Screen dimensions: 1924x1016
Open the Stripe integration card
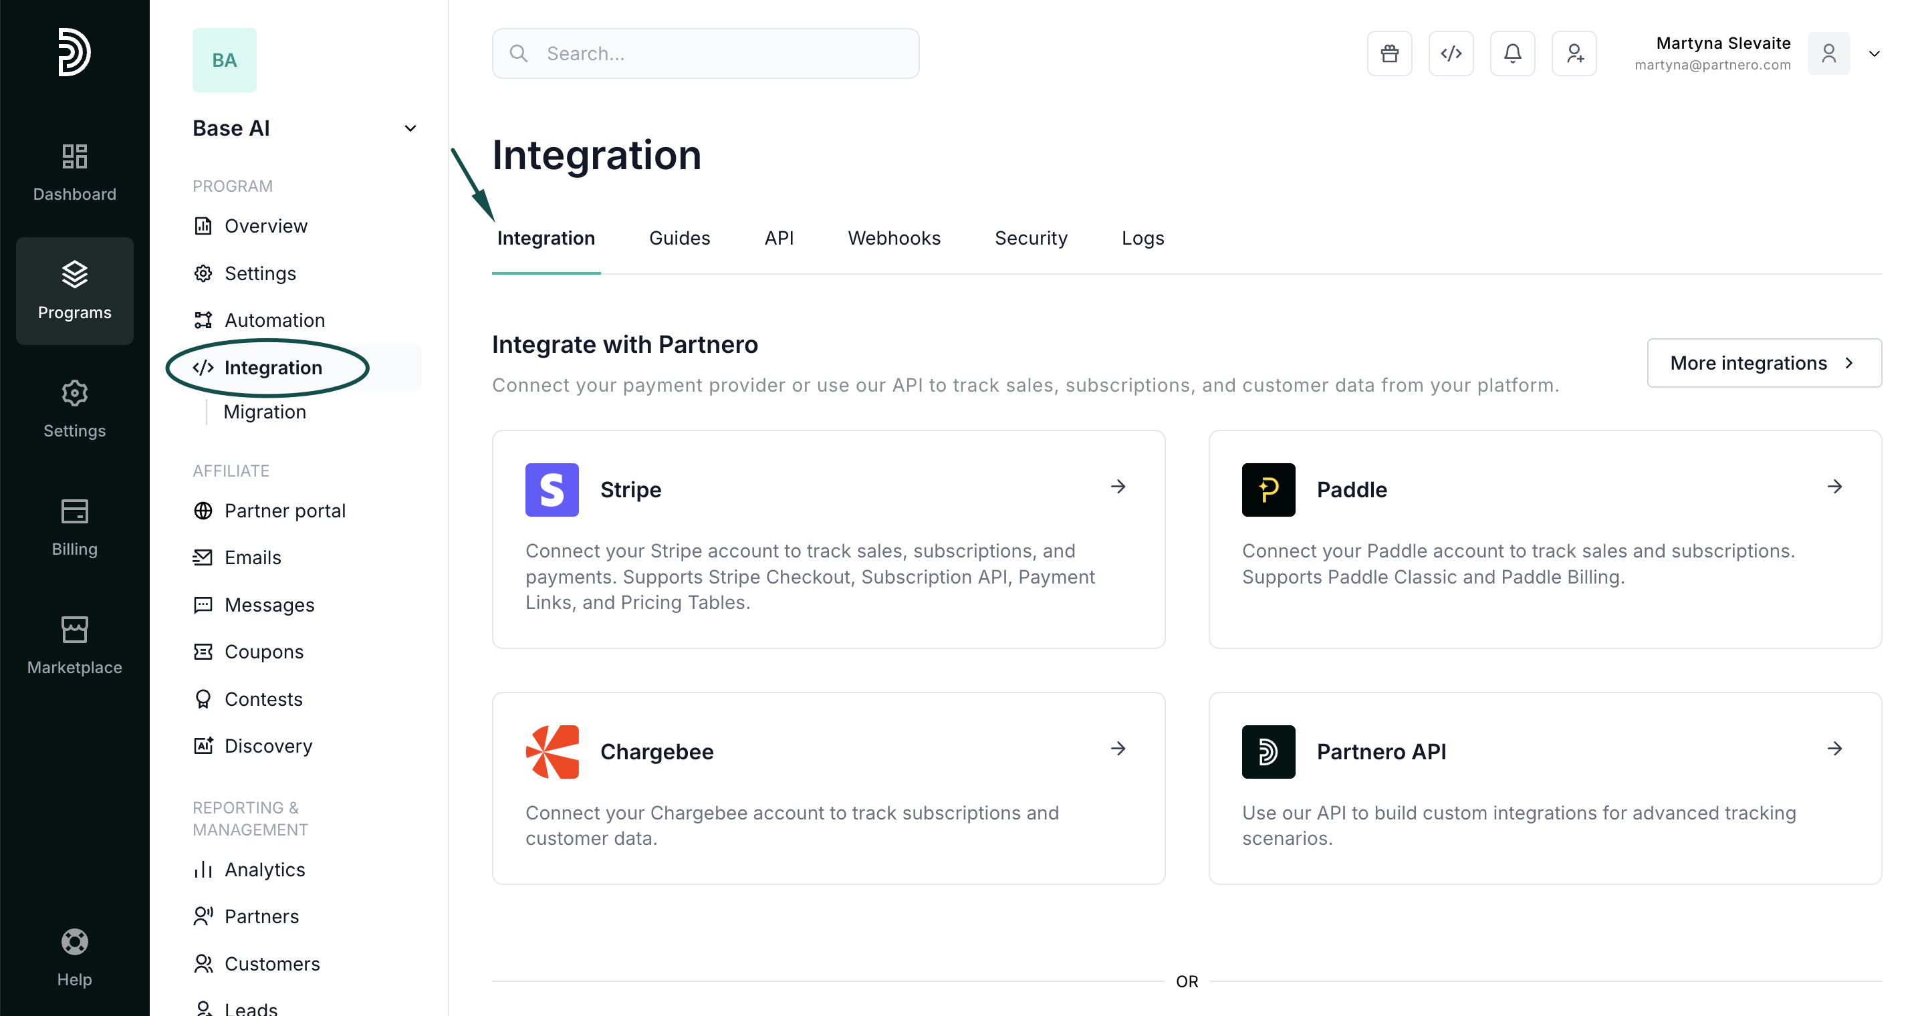[x=828, y=539]
